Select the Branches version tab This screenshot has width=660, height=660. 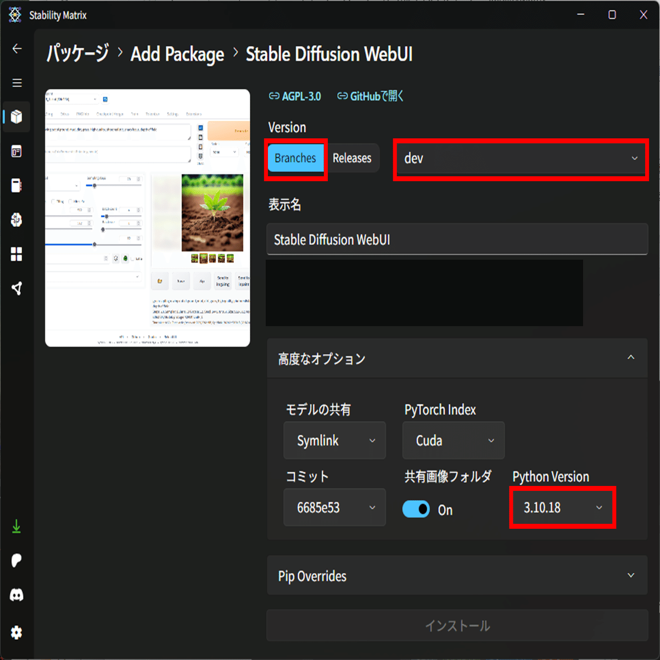(295, 158)
